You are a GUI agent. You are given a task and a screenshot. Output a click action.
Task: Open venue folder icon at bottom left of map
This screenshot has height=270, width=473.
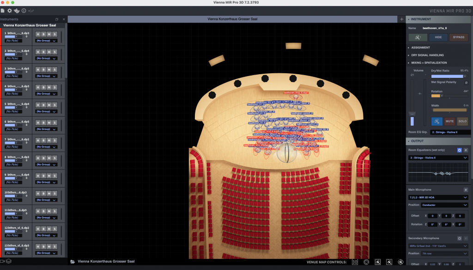pyautogui.click(x=73, y=262)
